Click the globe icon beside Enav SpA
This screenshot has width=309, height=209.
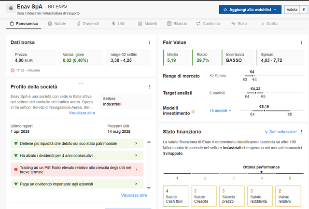(x=11, y=8)
